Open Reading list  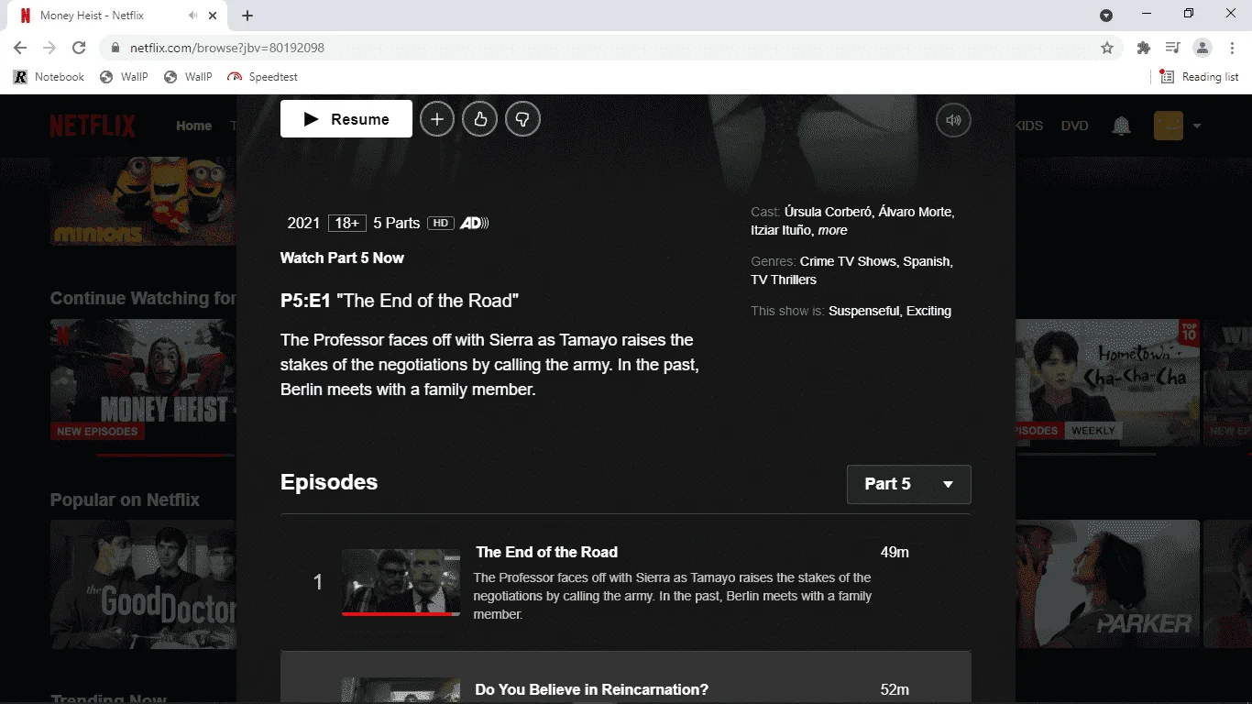coord(1199,77)
